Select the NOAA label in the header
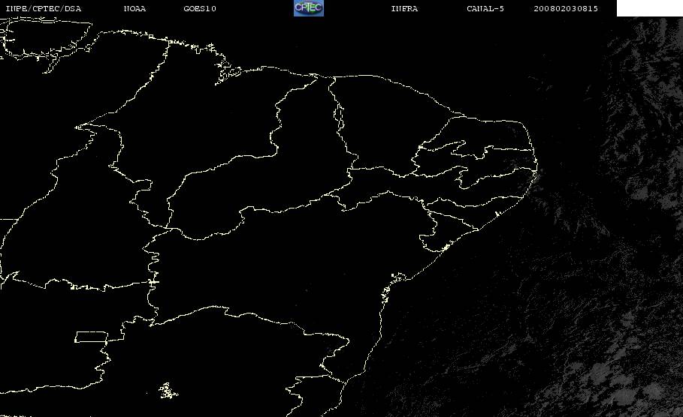Viewport: 683px width, 417px height. [x=134, y=9]
